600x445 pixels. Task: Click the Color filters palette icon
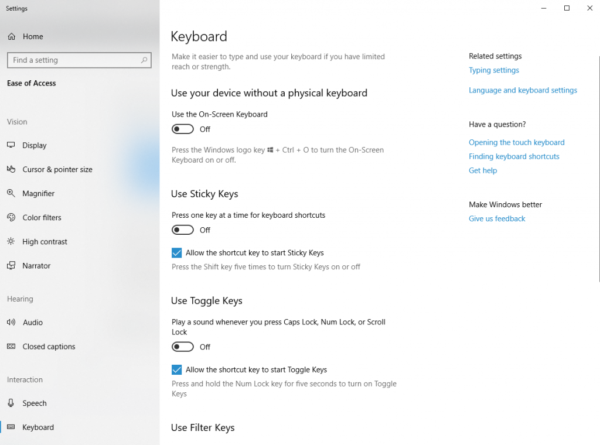point(11,217)
